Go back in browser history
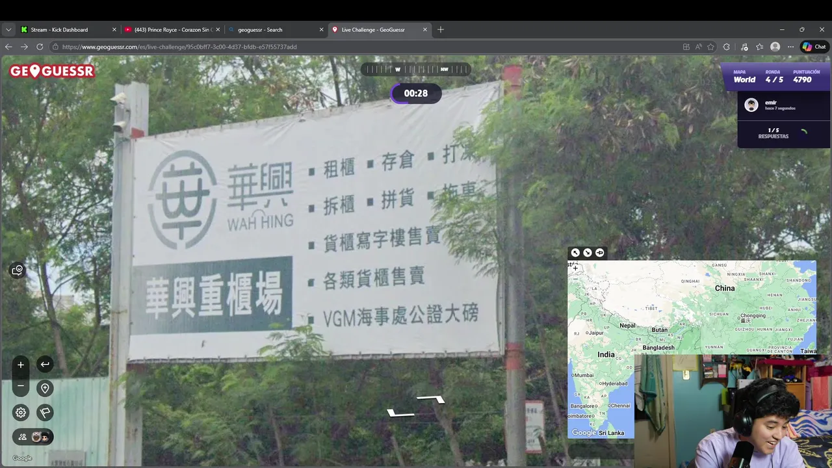The height and width of the screenshot is (468, 832). [x=8, y=47]
